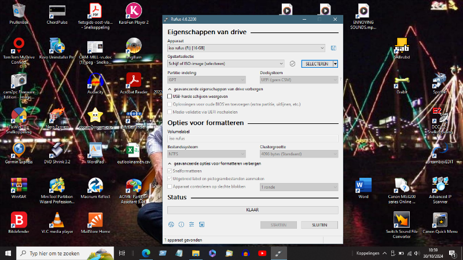Open Rufus settings sliders icon
Image resolution: width=463 pixels, height=260 pixels.
[x=191, y=224]
